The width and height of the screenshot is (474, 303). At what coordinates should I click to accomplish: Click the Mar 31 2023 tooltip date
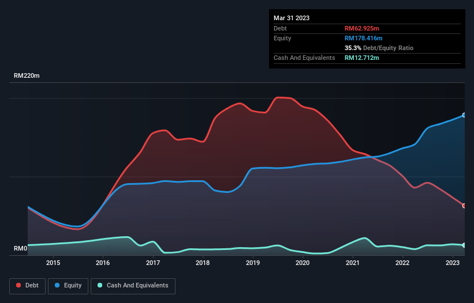click(x=292, y=18)
